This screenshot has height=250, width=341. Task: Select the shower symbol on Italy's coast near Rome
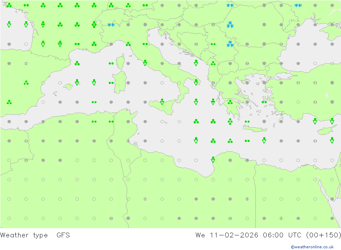point(145,63)
